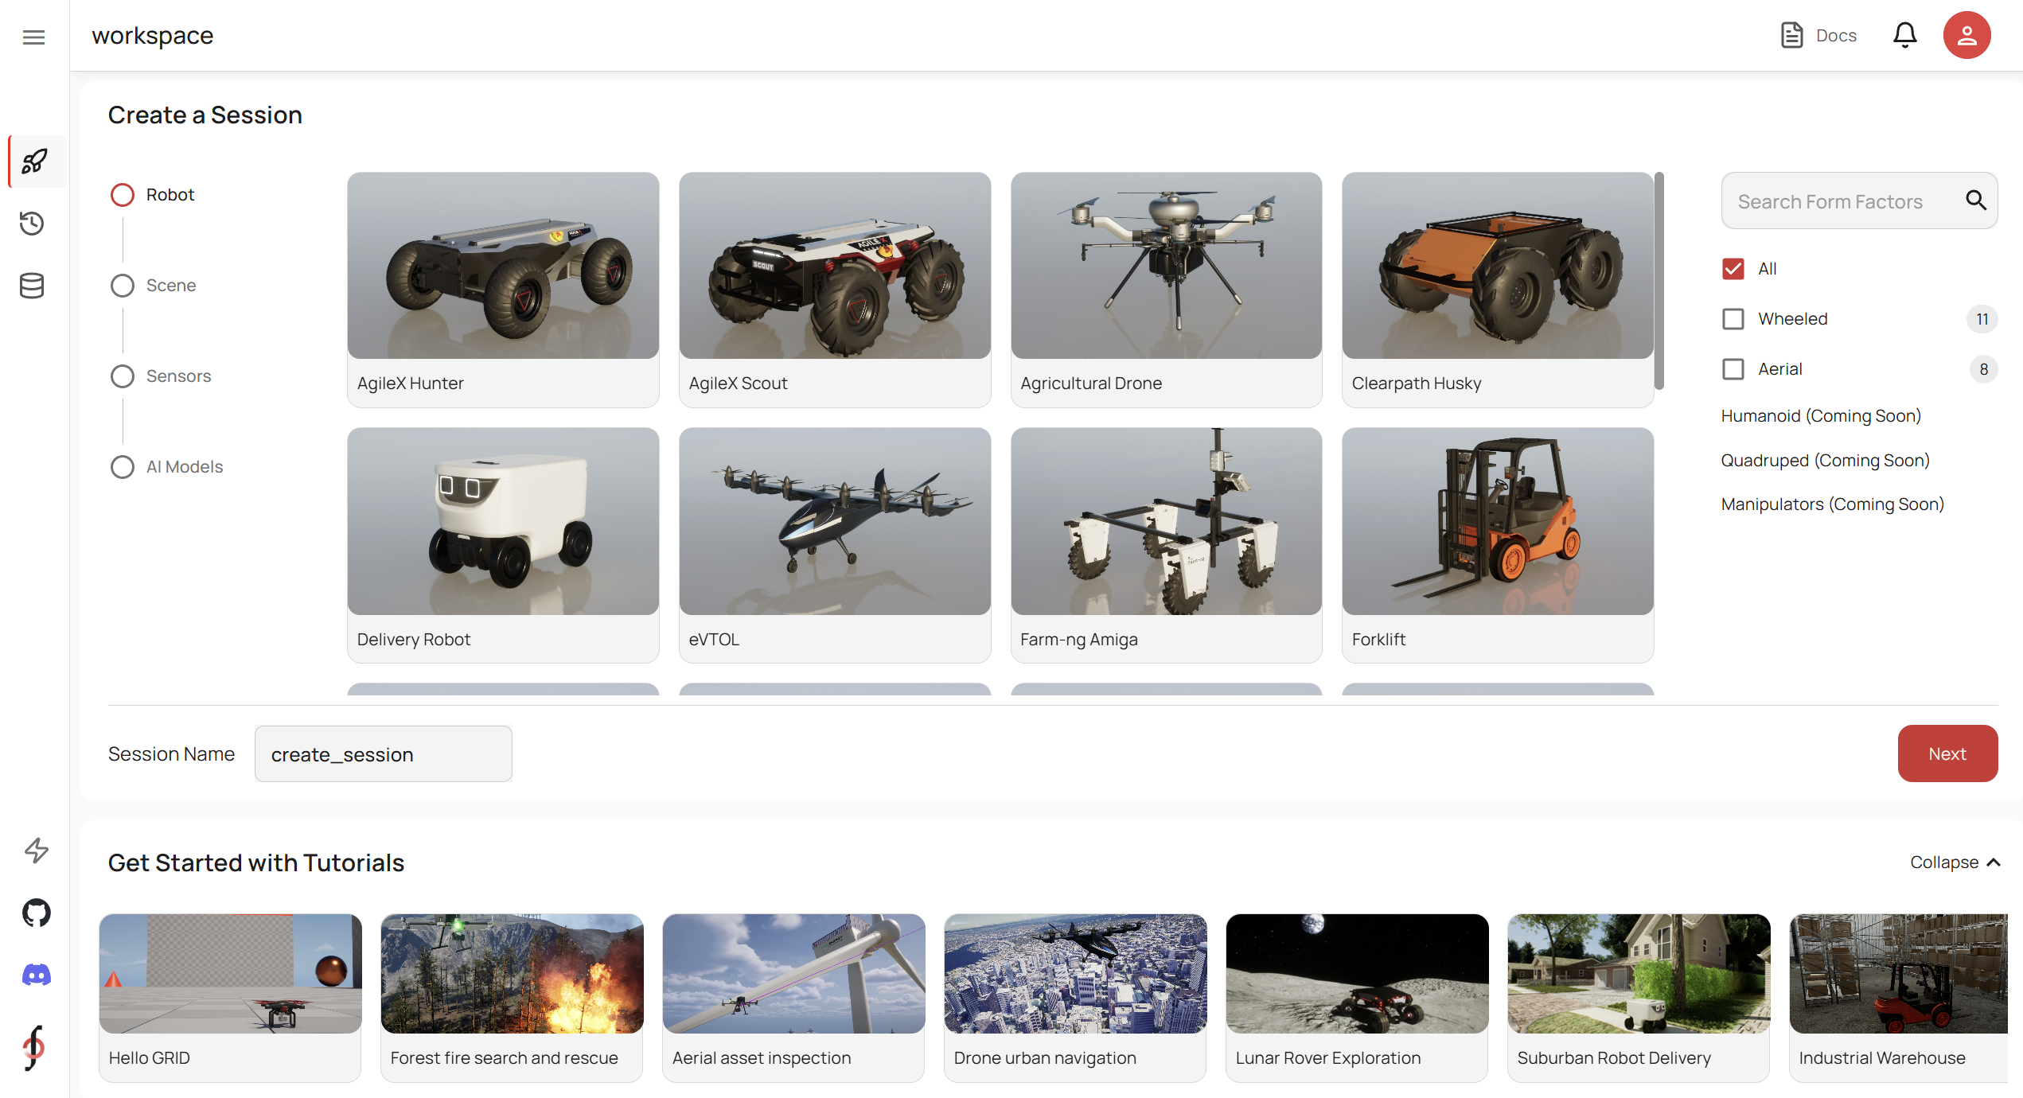
Task: Open the GitHub link icon
Action: coord(37,913)
